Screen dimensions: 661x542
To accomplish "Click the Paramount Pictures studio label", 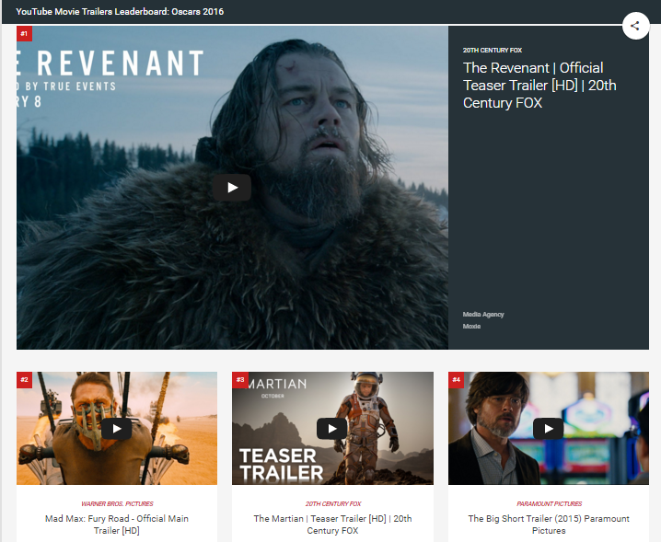I will pos(549,503).
